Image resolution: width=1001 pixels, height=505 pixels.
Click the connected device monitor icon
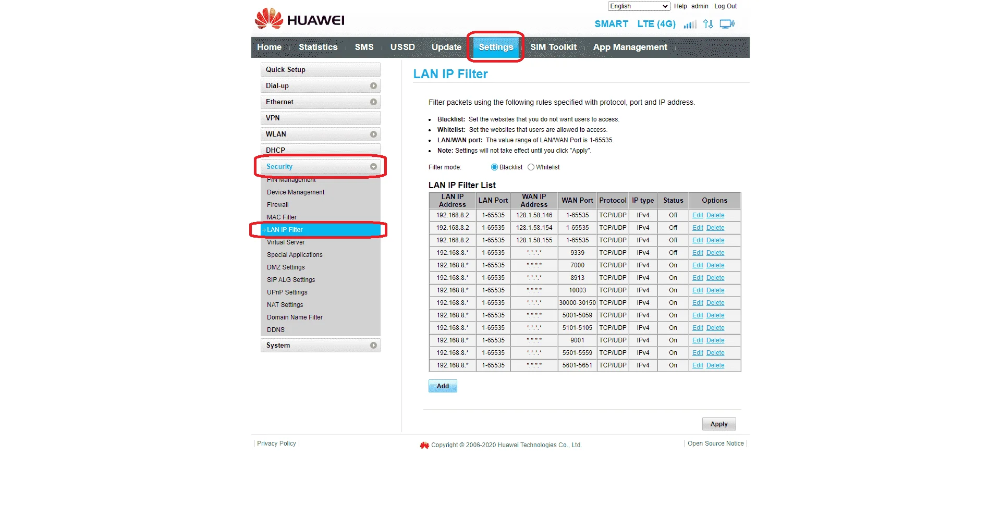point(727,24)
